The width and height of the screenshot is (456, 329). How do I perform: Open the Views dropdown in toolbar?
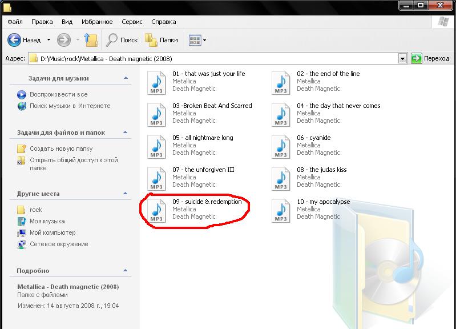[197, 40]
